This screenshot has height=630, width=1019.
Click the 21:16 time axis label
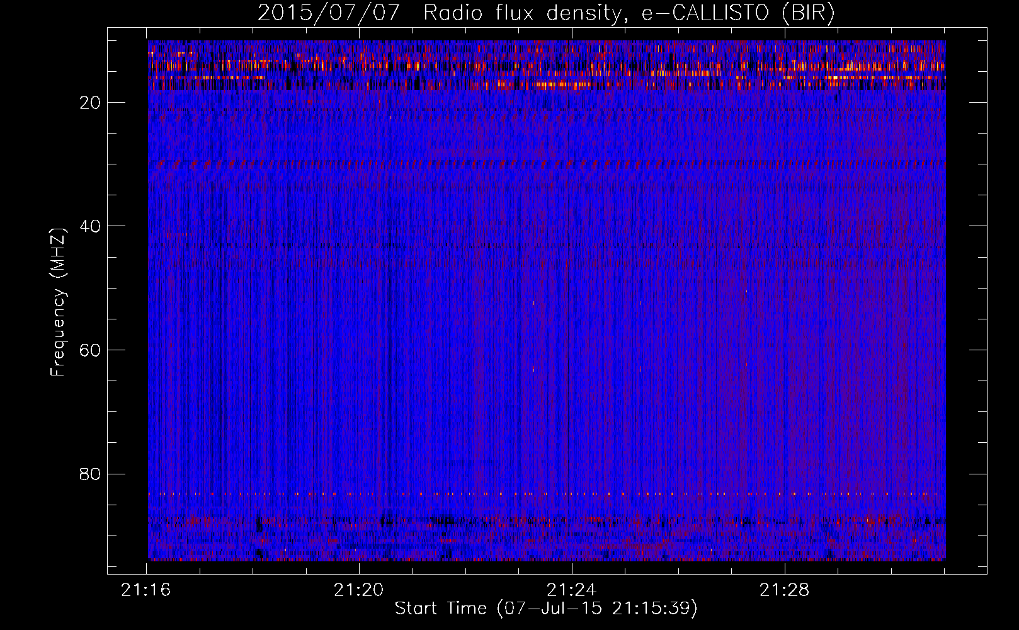[146, 590]
